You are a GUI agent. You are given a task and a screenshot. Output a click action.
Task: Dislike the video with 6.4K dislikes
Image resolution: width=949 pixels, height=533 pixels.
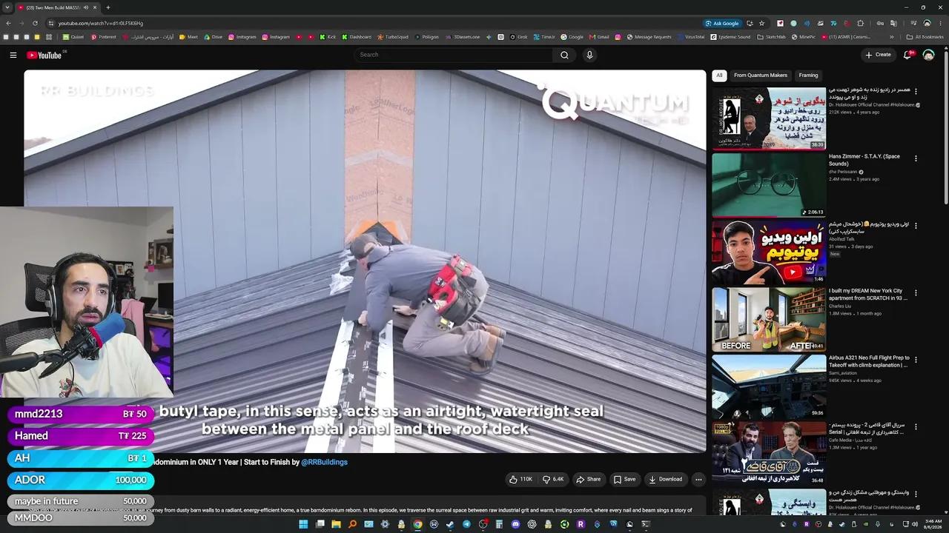point(553,479)
